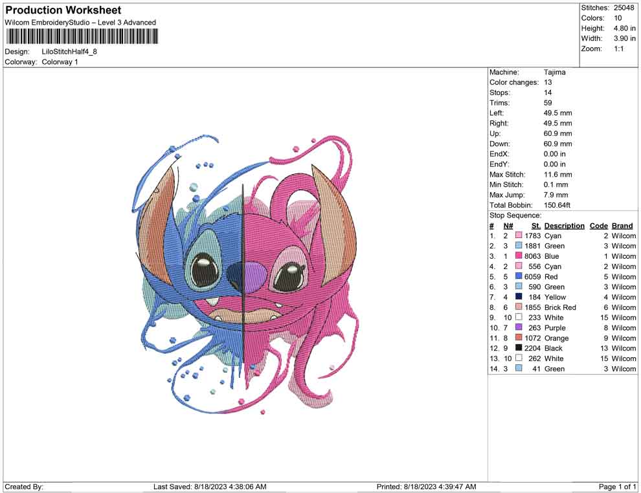Click the navy swatch for 184 Yellow
This screenshot has height=493, width=641.
click(519, 296)
